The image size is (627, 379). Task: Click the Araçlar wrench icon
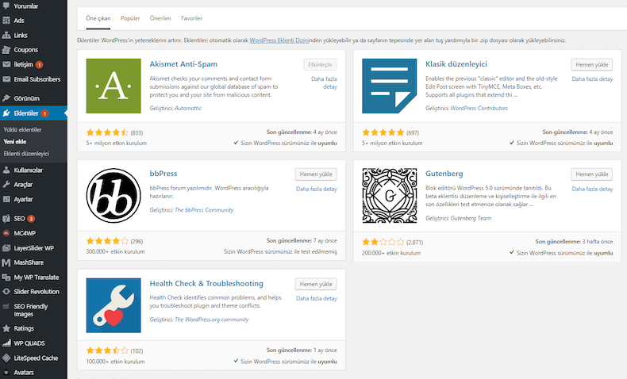pos(6,185)
